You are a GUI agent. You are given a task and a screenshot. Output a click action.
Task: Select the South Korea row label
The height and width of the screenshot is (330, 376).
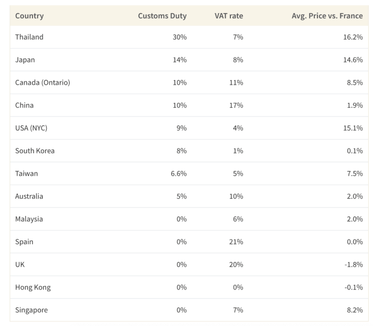pos(35,151)
